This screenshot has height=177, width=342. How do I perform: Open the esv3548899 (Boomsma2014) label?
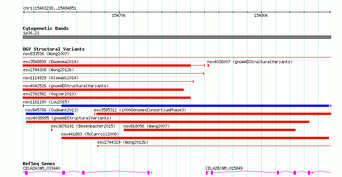click(51, 62)
